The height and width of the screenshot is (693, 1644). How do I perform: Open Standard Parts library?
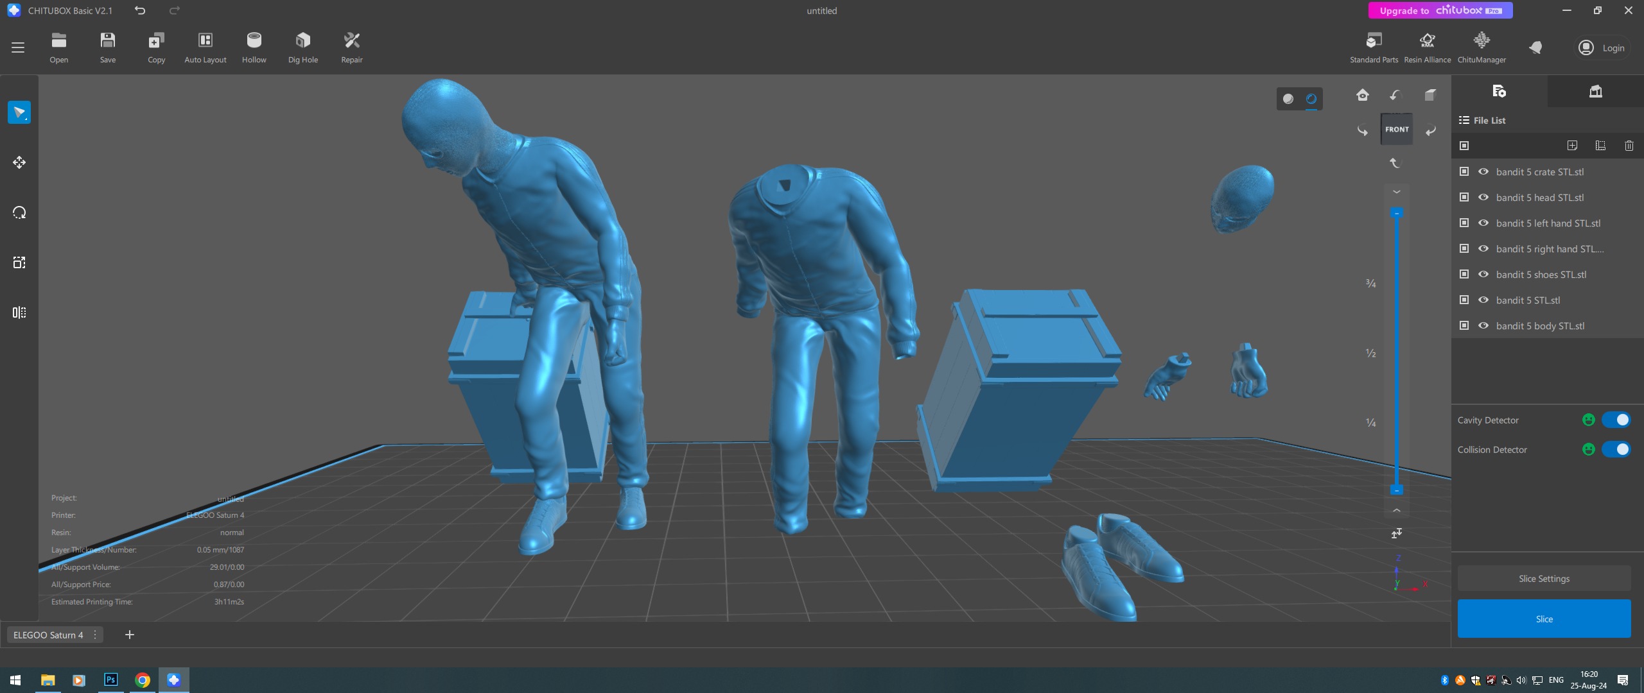1374,47
